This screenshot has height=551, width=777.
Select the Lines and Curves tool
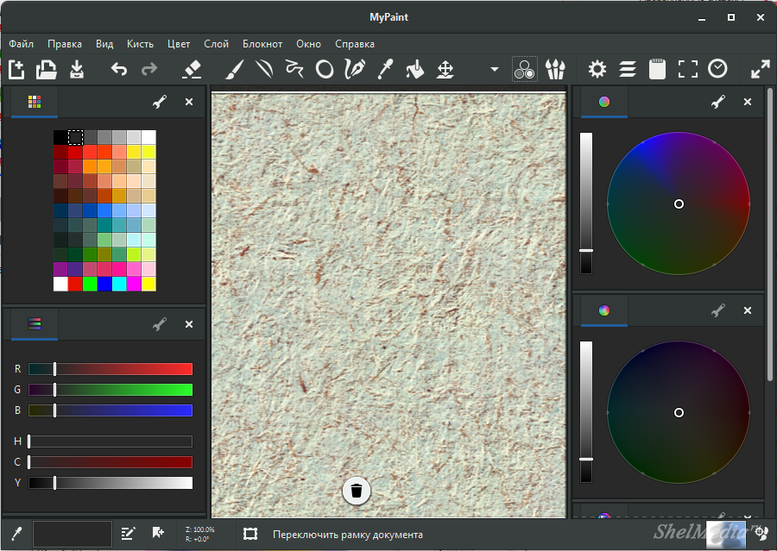coord(265,69)
